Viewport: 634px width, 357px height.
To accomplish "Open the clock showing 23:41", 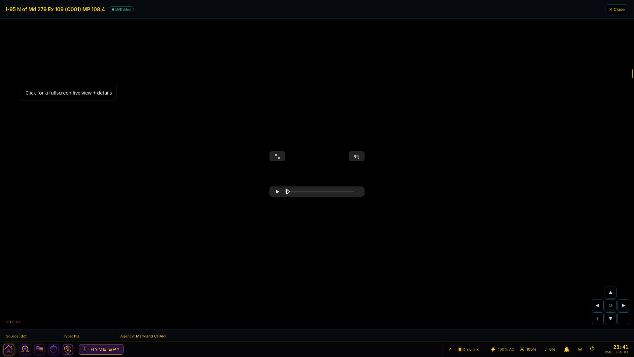I will coord(616,349).
